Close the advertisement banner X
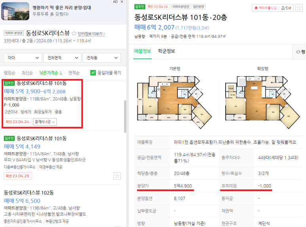Screen dimensions: 306x227 tap(122, 2)
